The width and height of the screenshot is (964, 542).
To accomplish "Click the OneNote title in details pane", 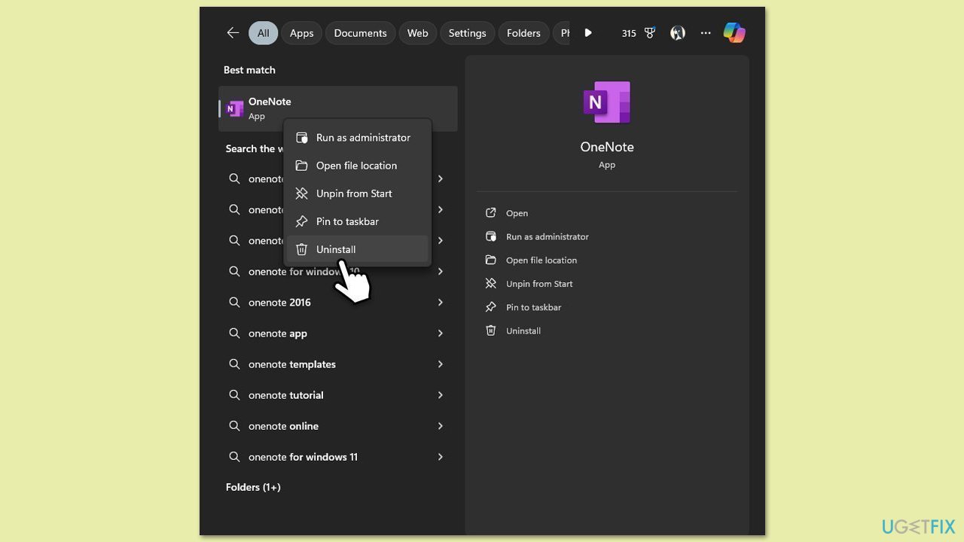I will coord(607,147).
